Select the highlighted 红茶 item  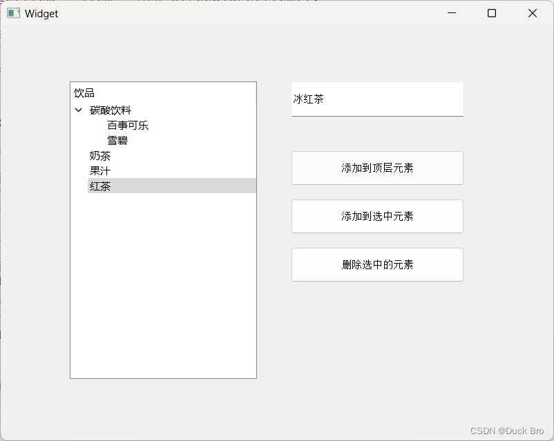100,186
